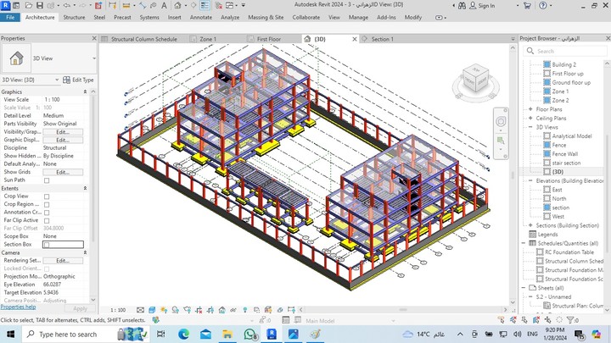
Task: Click Edit Type button
Action: point(78,80)
